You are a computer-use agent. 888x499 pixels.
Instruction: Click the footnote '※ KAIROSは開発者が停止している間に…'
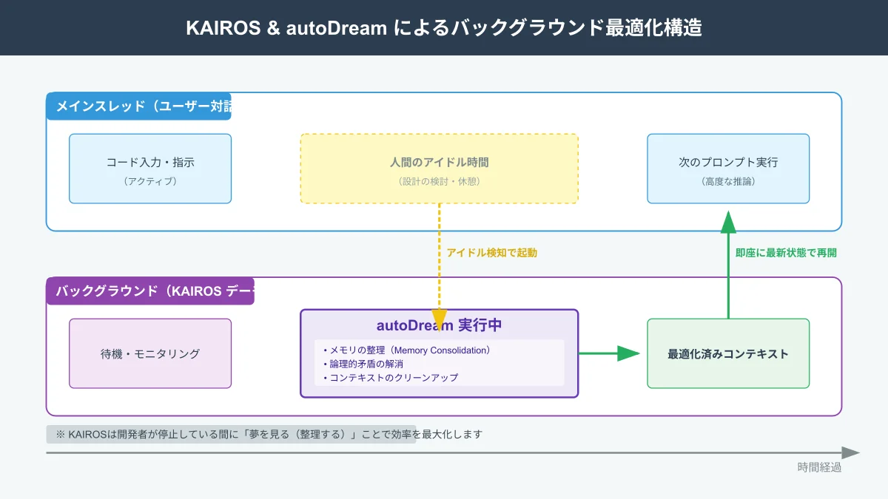(x=269, y=434)
